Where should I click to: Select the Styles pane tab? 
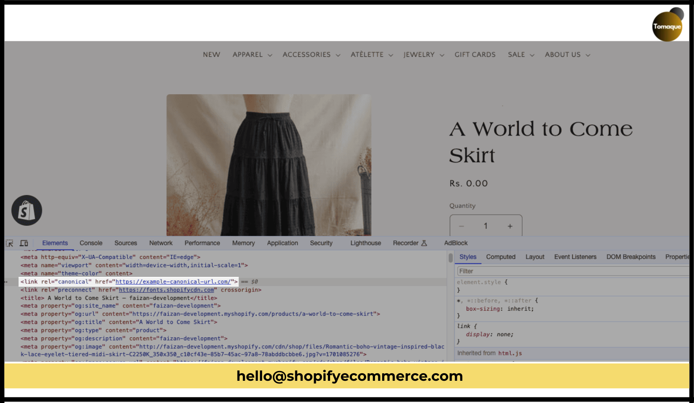click(x=468, y=257)
